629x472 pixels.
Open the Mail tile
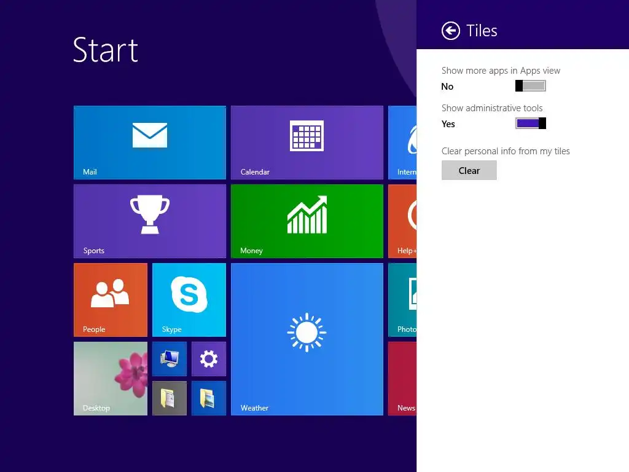tap(150, 143)
